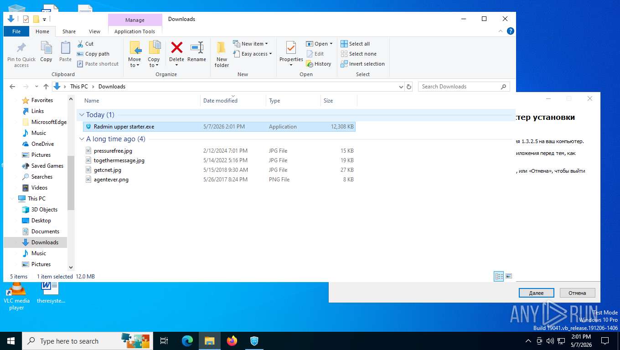Viewport: 620px width, 350px height.
Task: Go back with the Back arrow
Action: tap(12, 87)
